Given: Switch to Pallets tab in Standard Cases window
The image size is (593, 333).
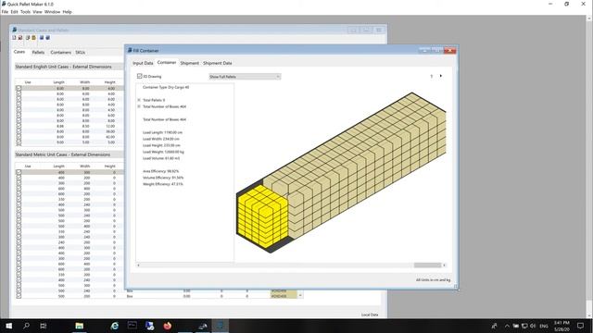Looking at the screenshot, I should 38,53.
